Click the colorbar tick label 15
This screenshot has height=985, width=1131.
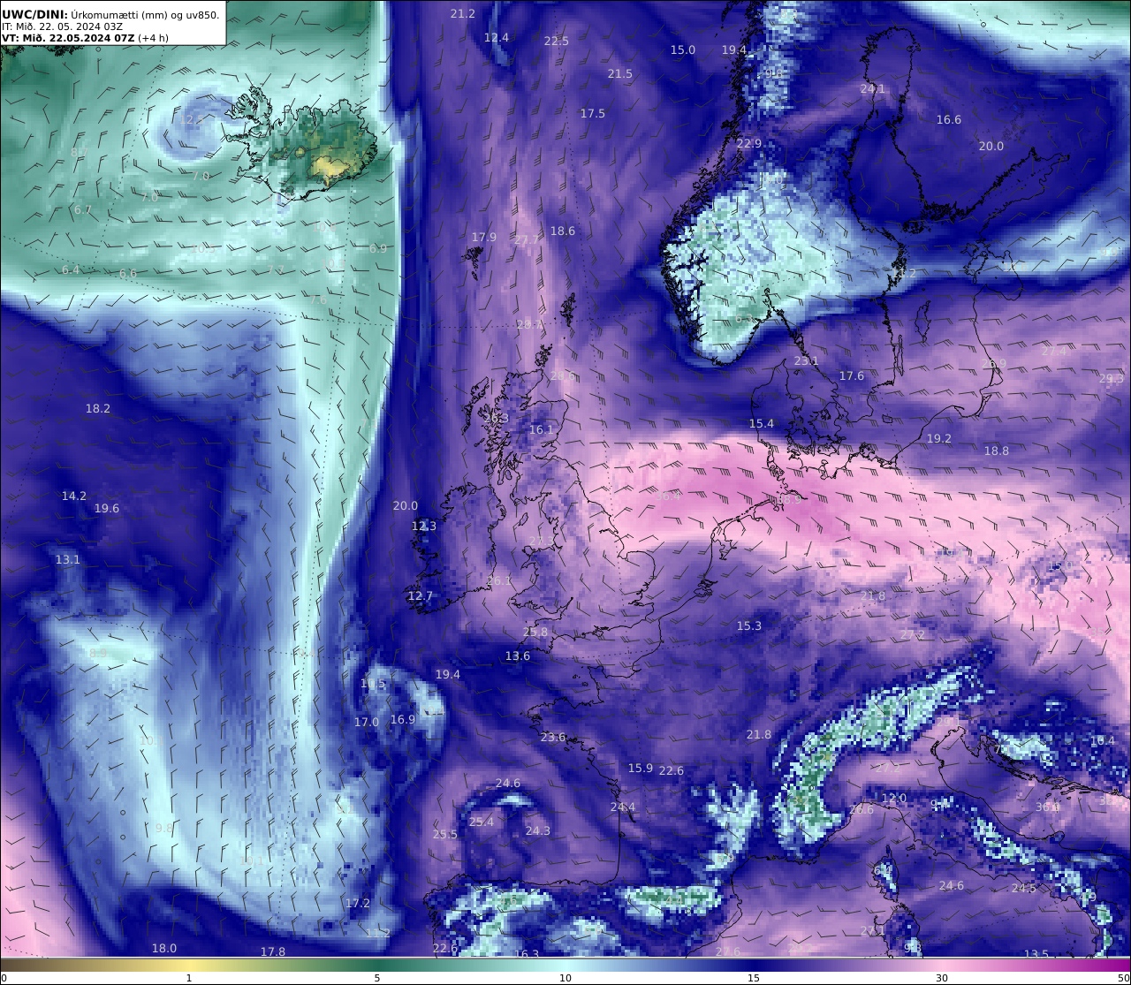754,978
